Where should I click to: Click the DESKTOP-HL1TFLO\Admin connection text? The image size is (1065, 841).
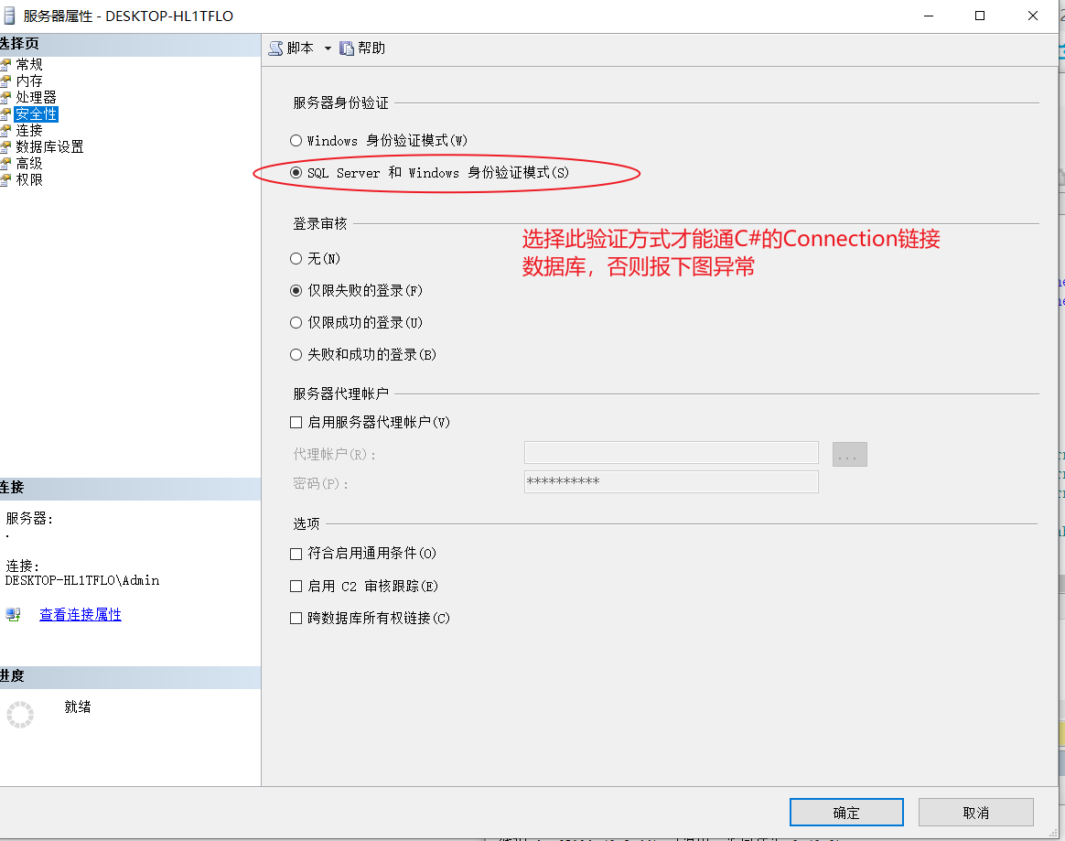point(82,581)
